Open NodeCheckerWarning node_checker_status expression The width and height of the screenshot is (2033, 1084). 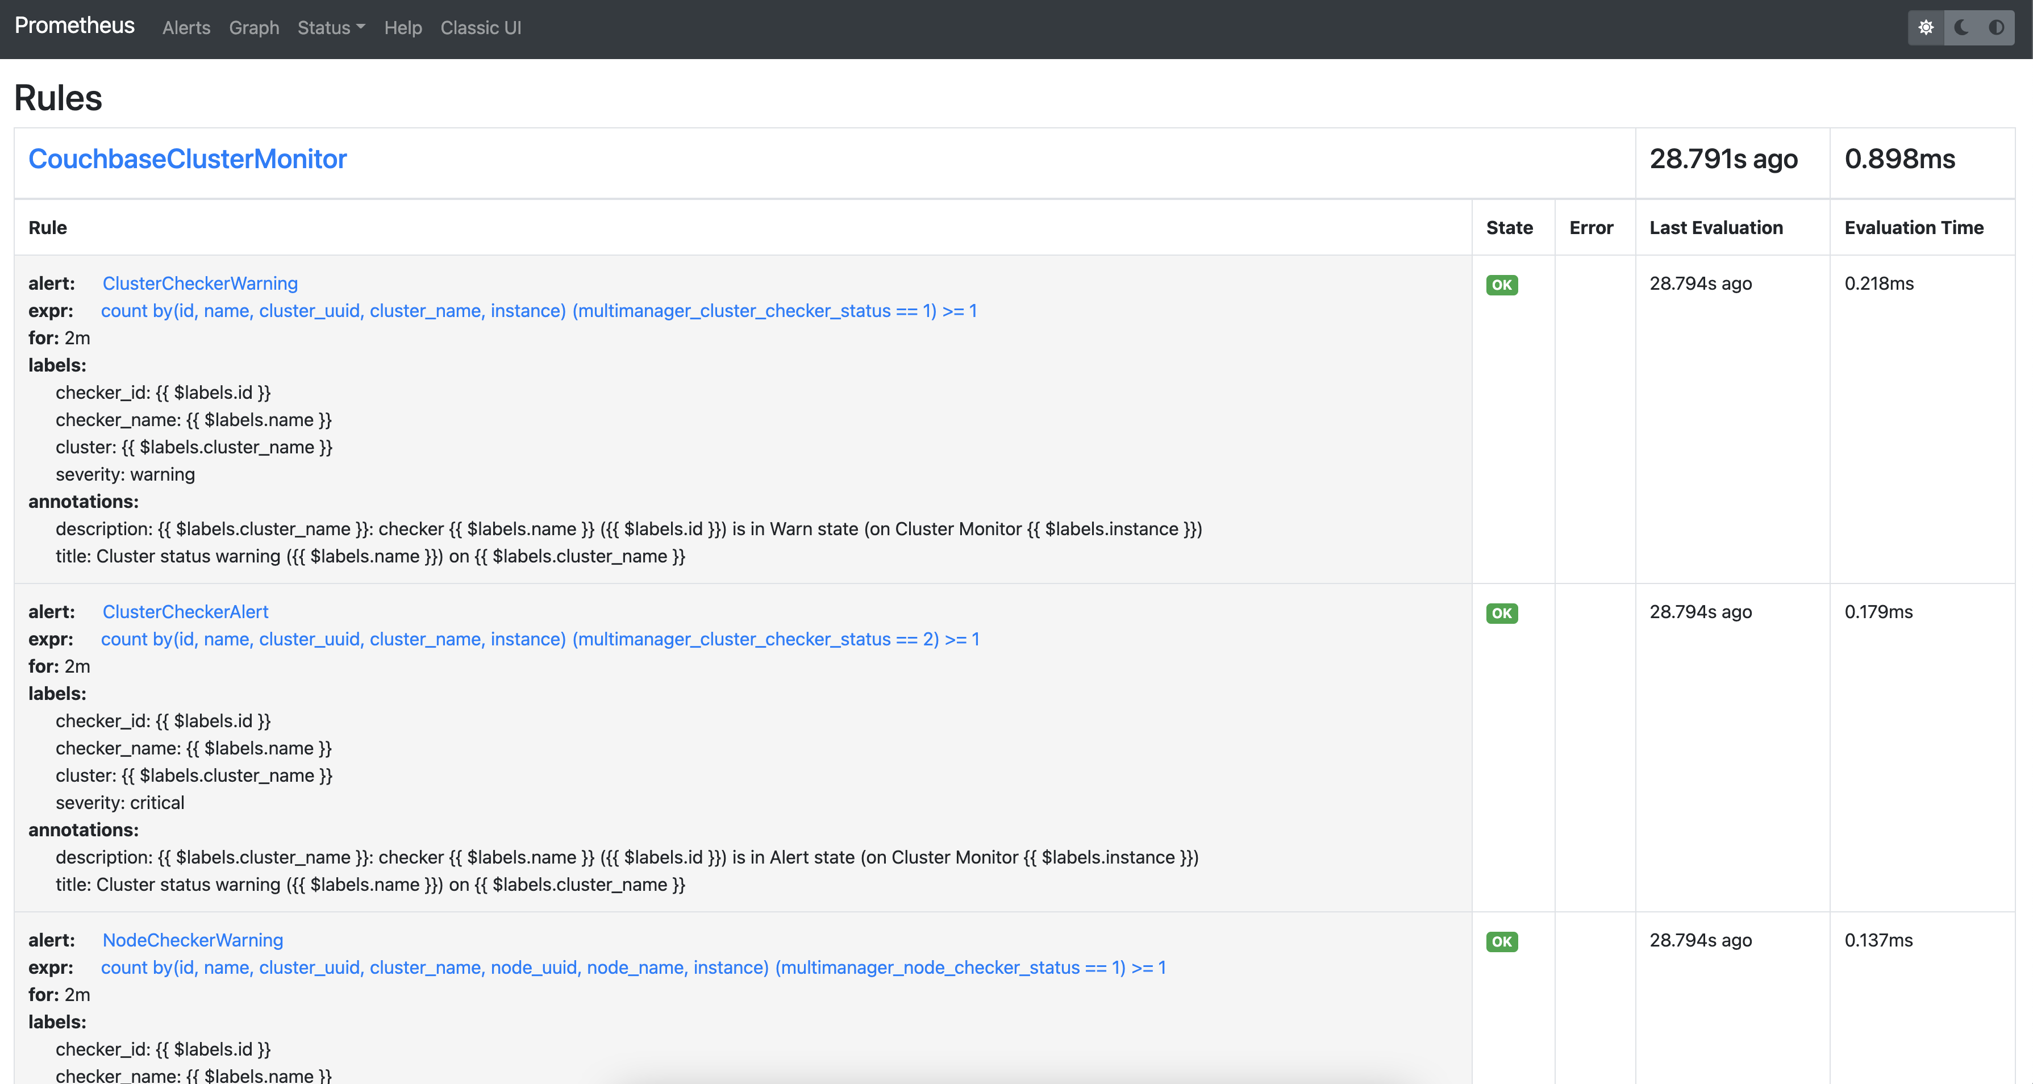tap(634, 967)
